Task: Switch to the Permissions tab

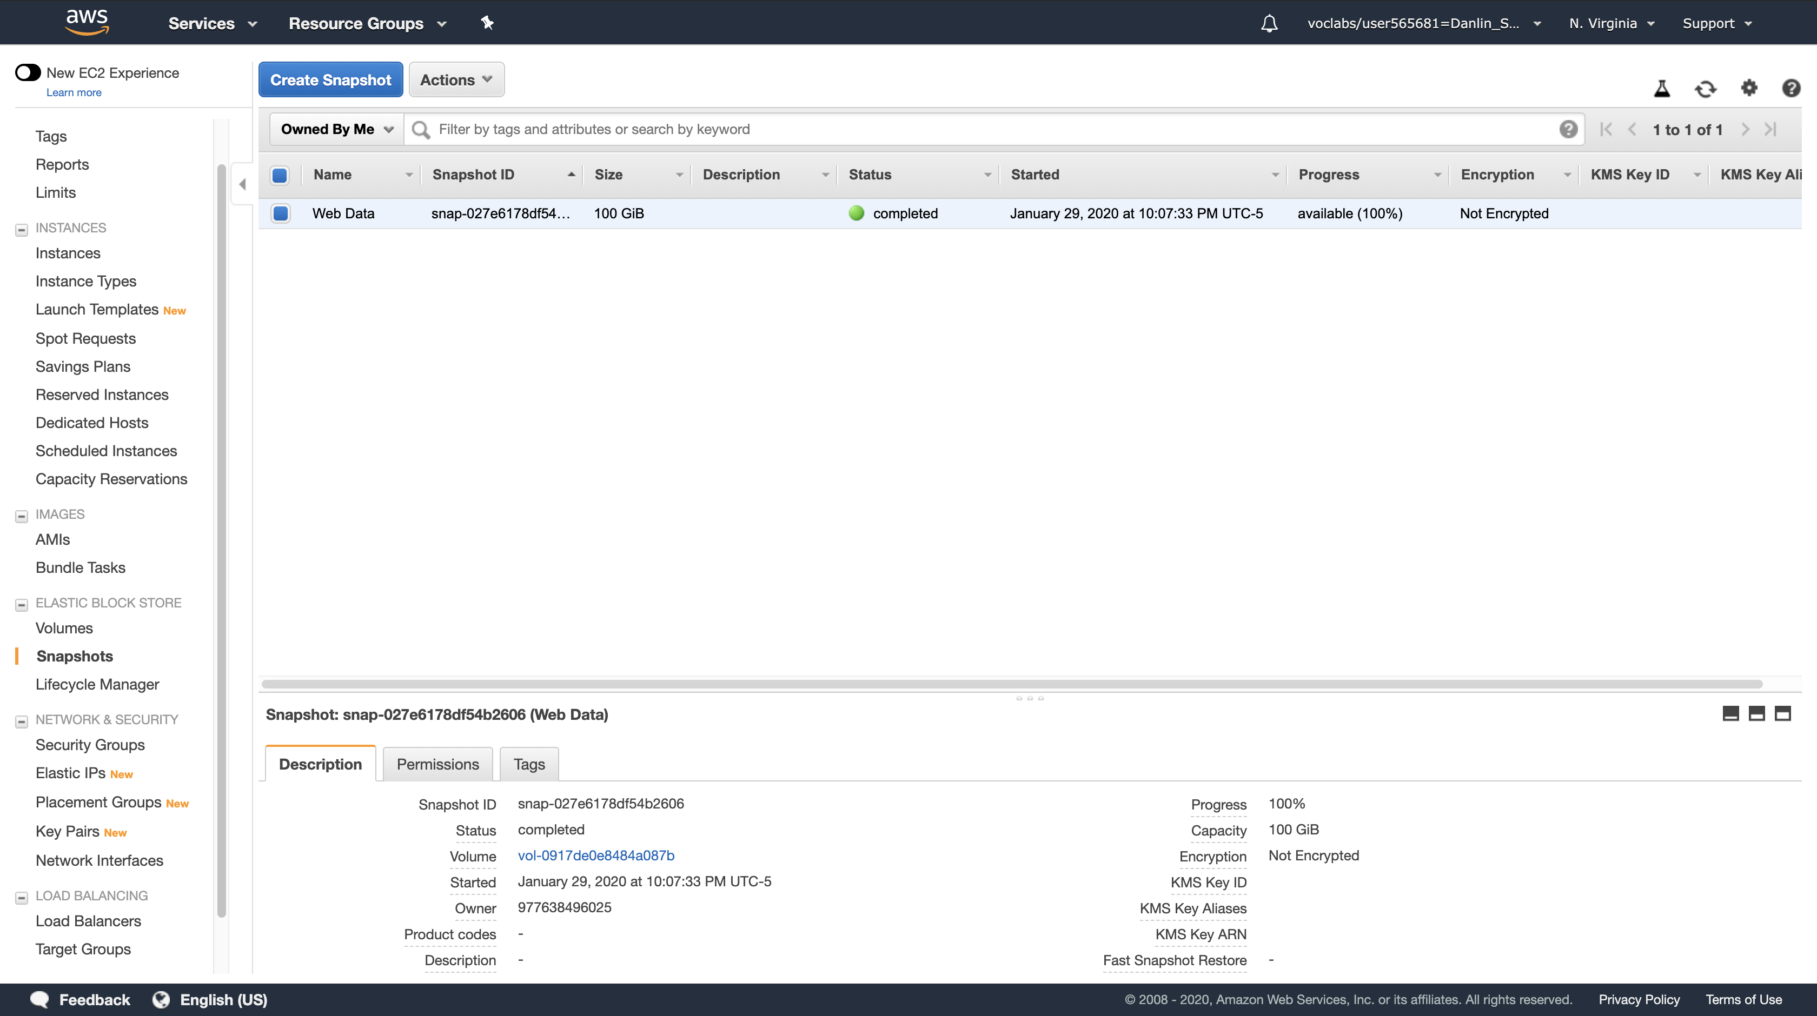Action: click(437, 764)
